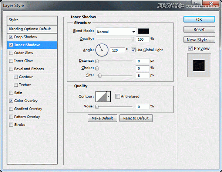222x172 pixels.
Task: Enable the Anti-aliased checkbox
Action: click(118, 96)
